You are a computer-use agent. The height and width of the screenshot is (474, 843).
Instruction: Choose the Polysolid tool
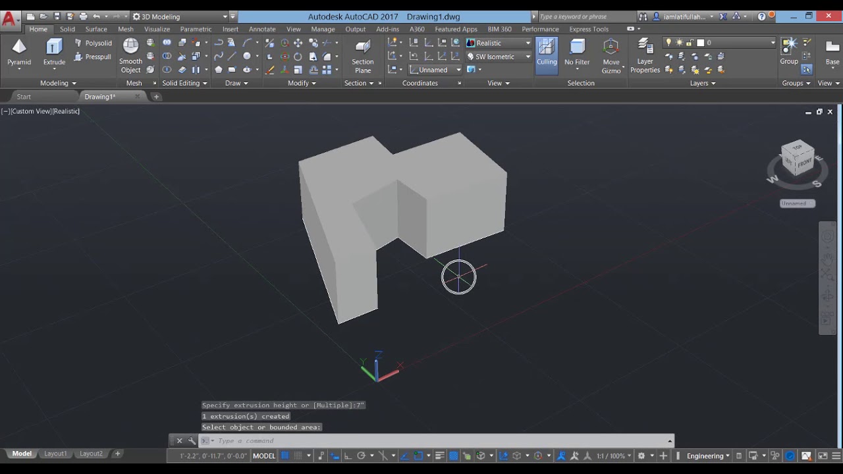[x=92, y=43]
